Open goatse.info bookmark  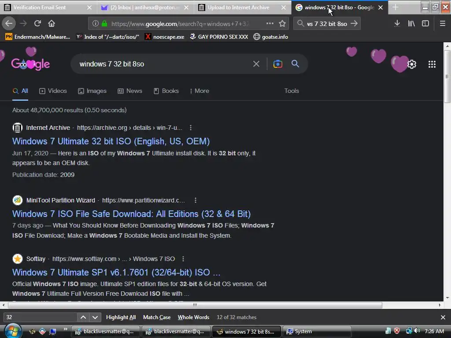(x=271, y=37)
